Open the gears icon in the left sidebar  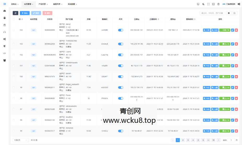4,39
